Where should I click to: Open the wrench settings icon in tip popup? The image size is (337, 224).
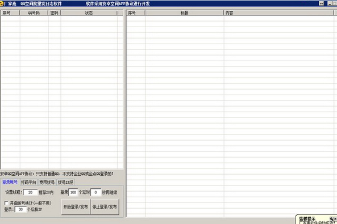331,219
